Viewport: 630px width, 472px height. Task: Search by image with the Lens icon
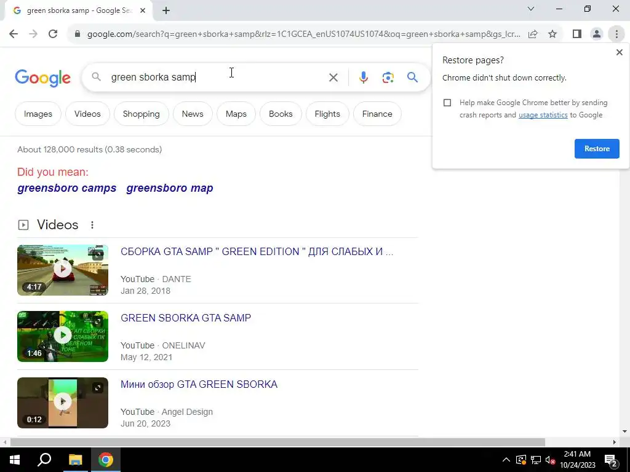pyautogui.click(x=388, y=77)
